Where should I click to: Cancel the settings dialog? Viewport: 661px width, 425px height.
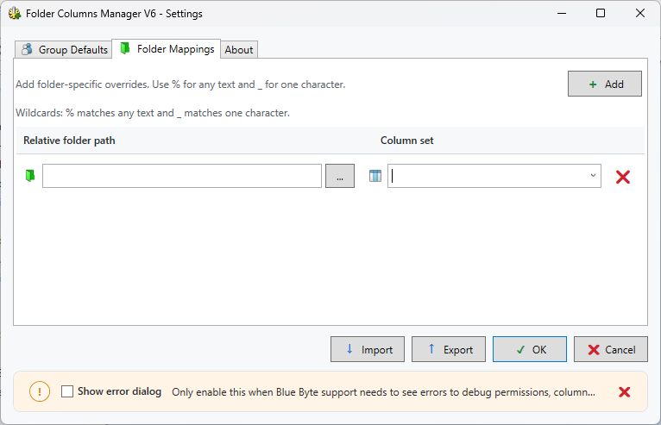(610, 349)
